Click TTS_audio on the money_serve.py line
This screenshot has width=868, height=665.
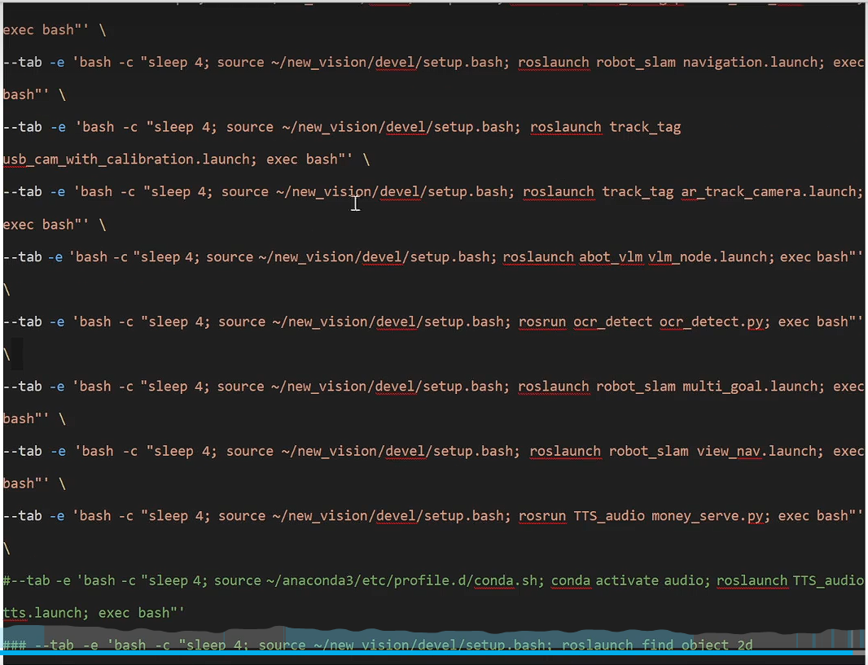[x=609, y=516]
